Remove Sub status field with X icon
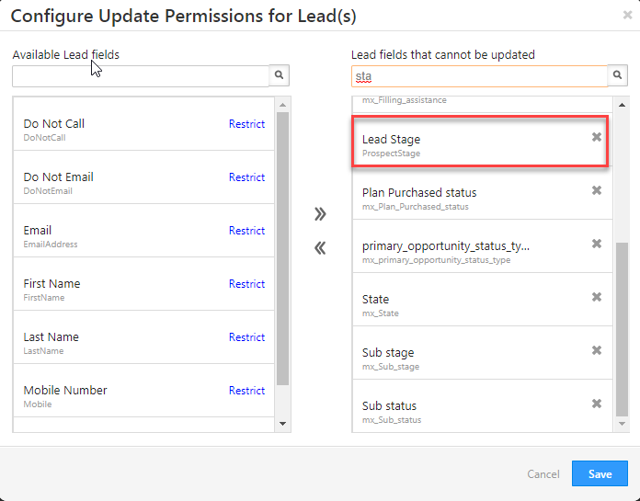This screenshot has width=640, height=501. click(597, 404)
